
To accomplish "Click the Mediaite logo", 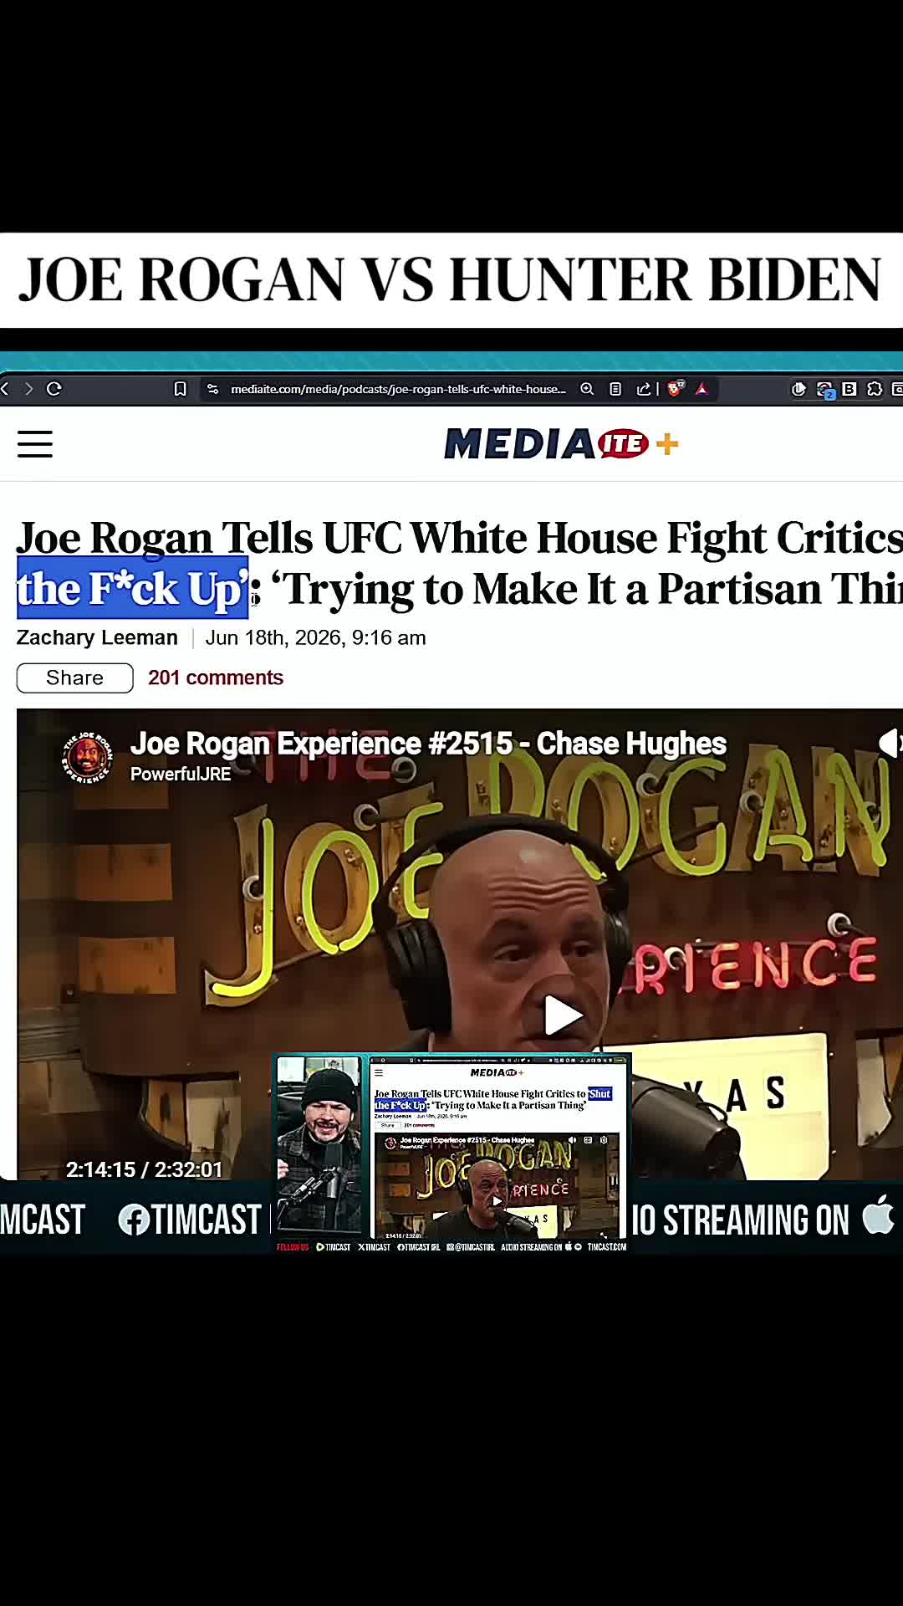I will coord(547,444).
